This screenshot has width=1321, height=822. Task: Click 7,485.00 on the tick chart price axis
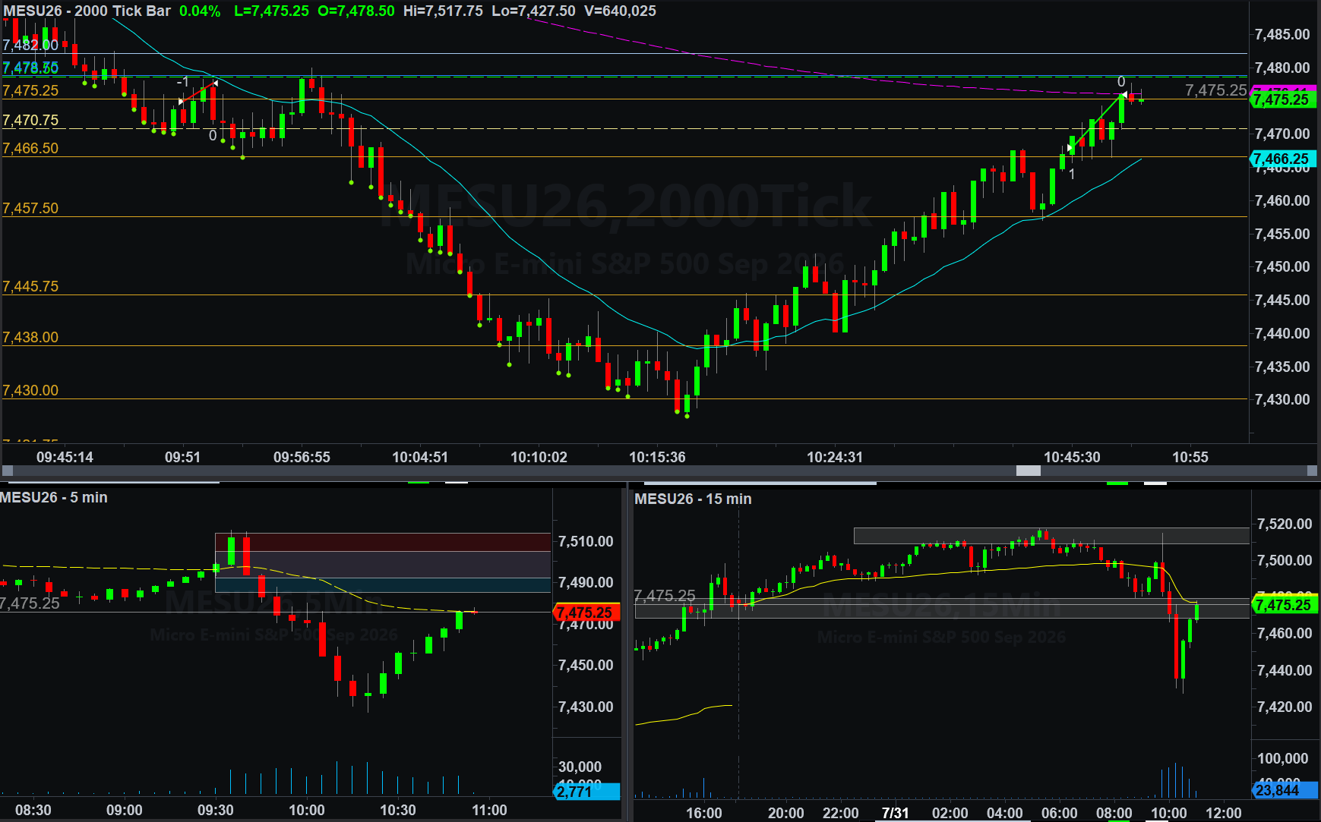(1282, 35)
